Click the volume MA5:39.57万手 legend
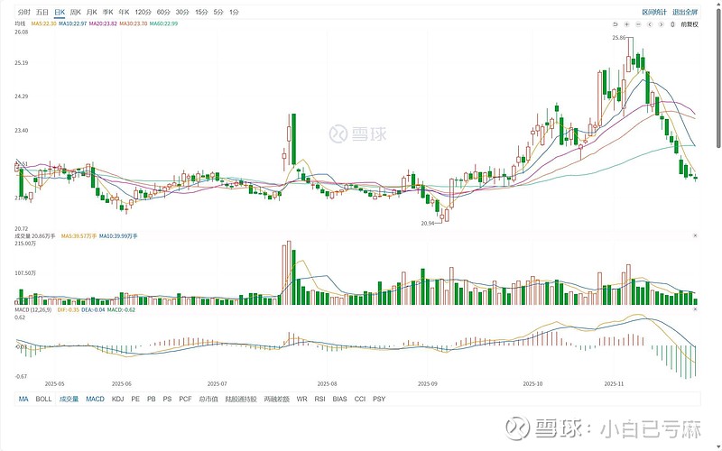 (79, 236)
